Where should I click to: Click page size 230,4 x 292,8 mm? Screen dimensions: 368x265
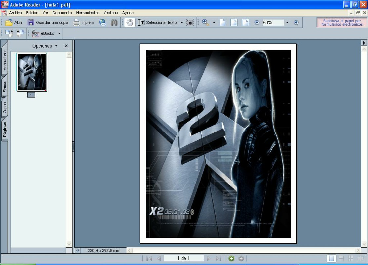[103, 251]
